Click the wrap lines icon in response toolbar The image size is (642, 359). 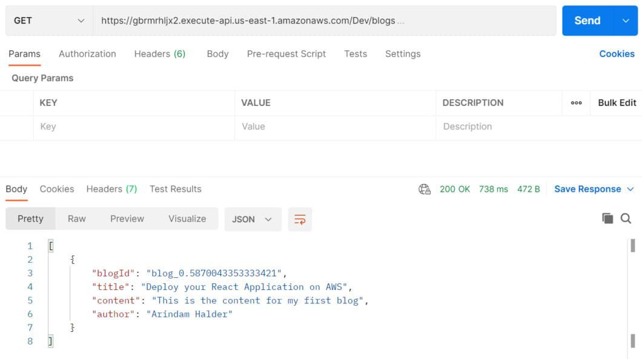(300, 219)
